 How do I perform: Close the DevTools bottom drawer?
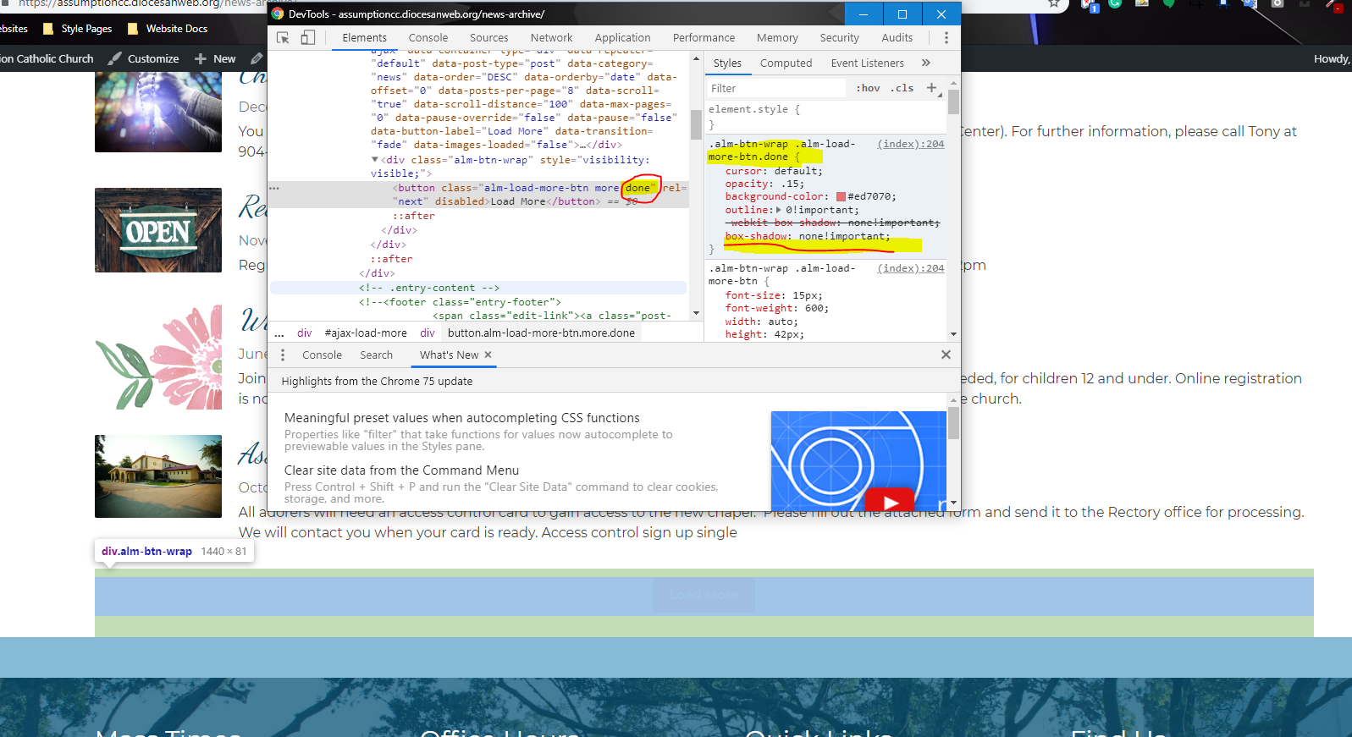[x=946, y=355]
